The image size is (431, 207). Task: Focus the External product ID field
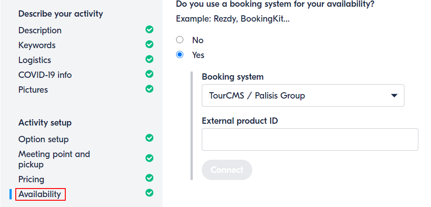(310, 139)
